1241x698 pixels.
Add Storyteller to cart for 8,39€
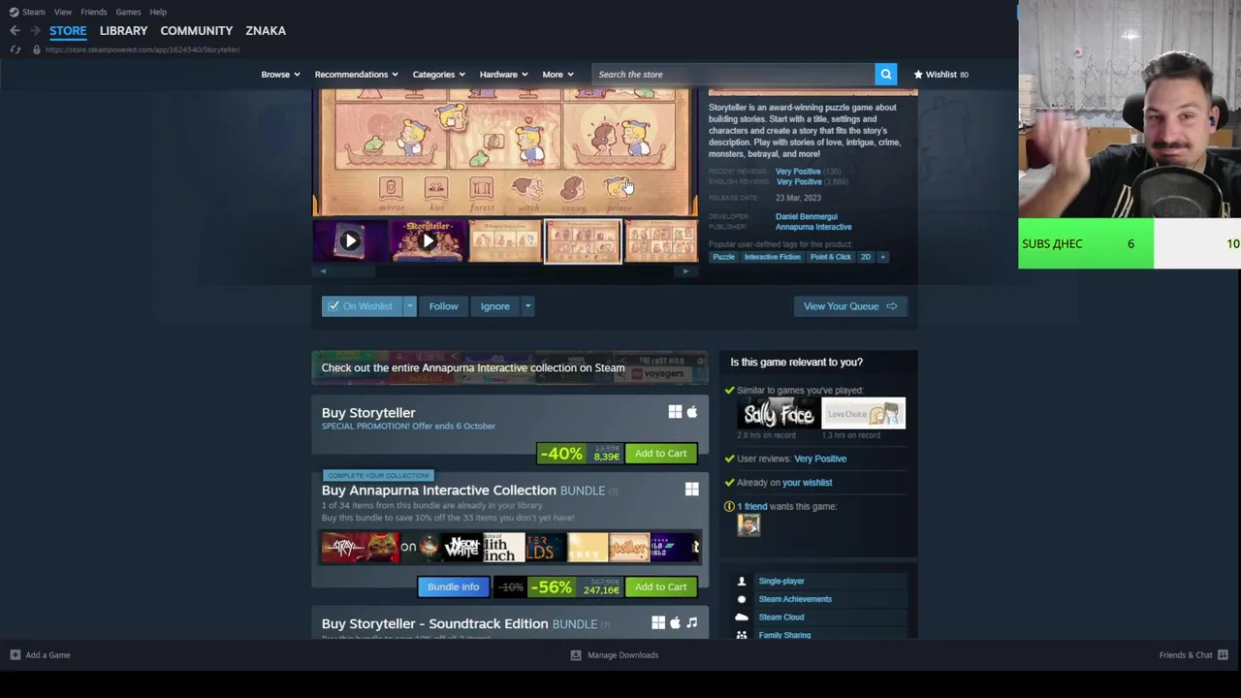click(x=660, y=454)
